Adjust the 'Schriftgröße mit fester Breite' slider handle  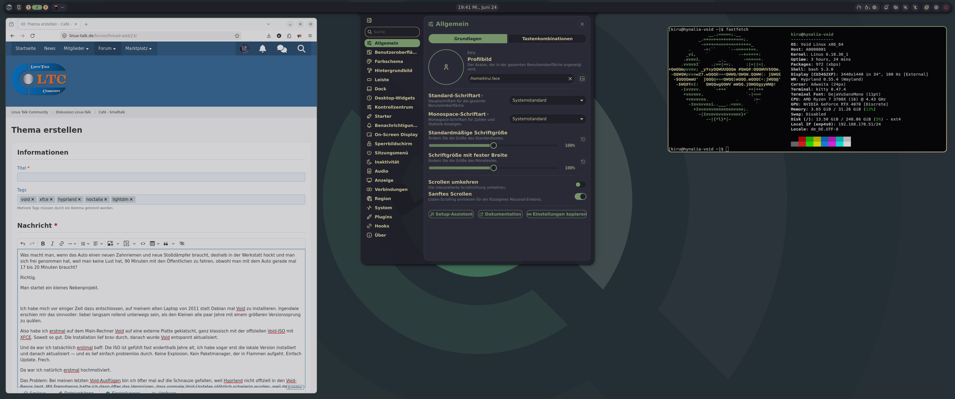pos(493,168)
